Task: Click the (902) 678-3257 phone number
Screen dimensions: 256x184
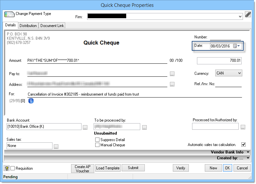Action: point(19,43)
